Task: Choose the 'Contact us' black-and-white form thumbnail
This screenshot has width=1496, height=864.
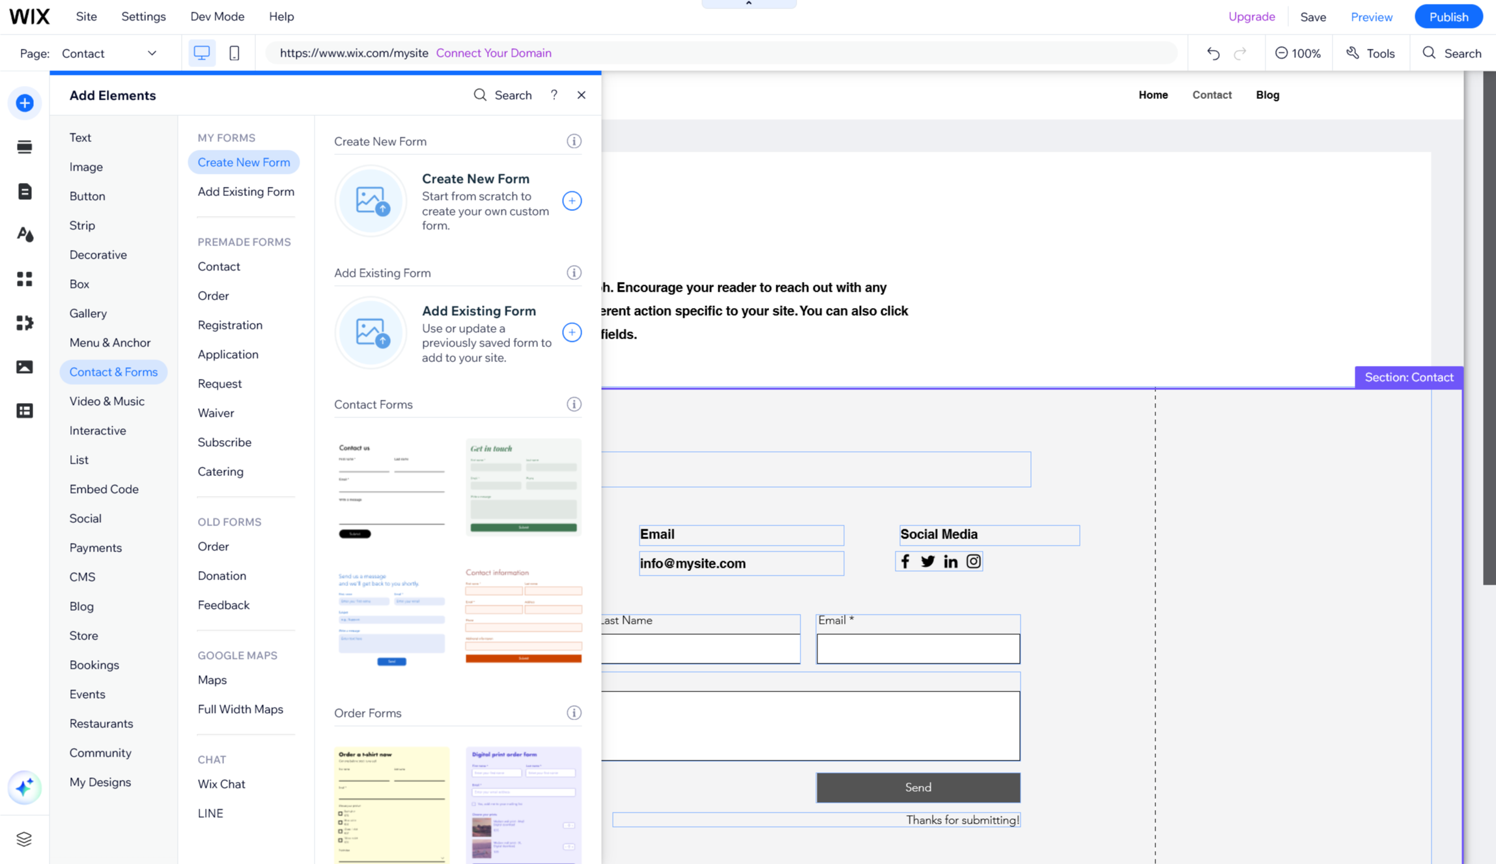Action: (x=391, y=490)
